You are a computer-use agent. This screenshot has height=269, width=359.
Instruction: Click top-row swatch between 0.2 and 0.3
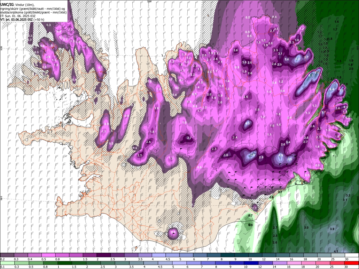click(7, 255)
